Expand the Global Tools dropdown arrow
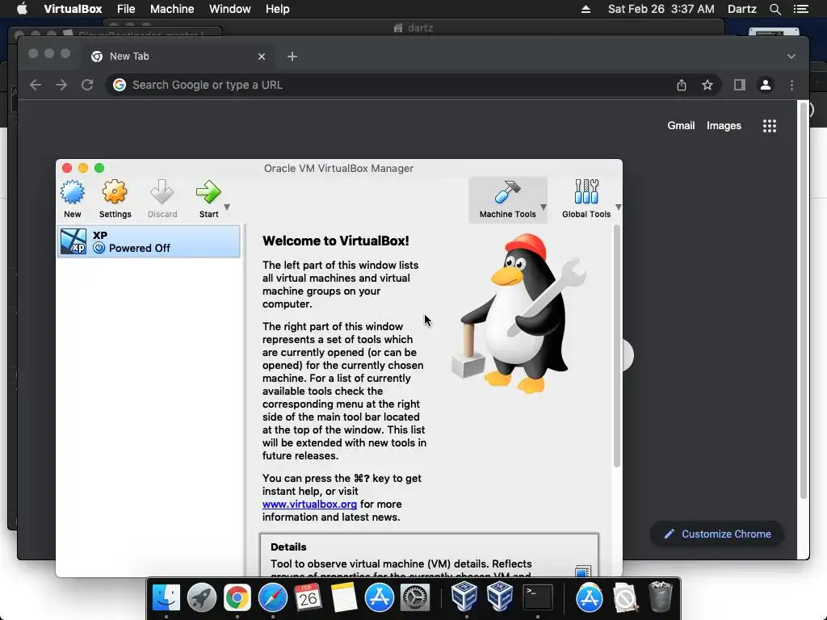This screenshot has width=827, height=620. tap(618, 207)
